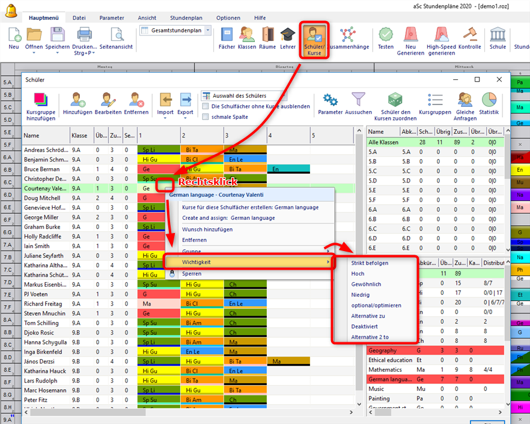Switch to Stundenplan ribbon tab
This screenshot has width=530, height=424.
(186, 18)
